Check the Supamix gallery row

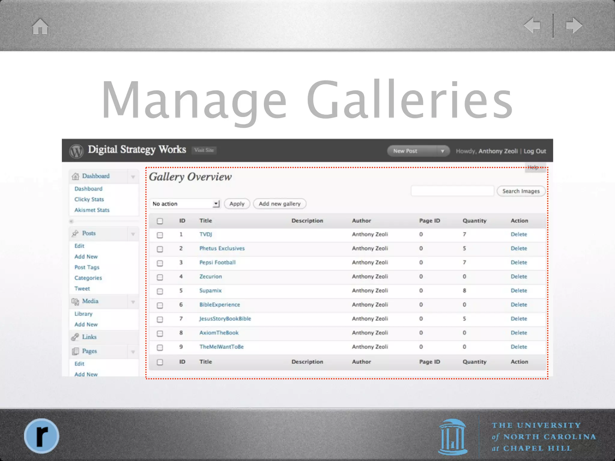coord(160,291)
